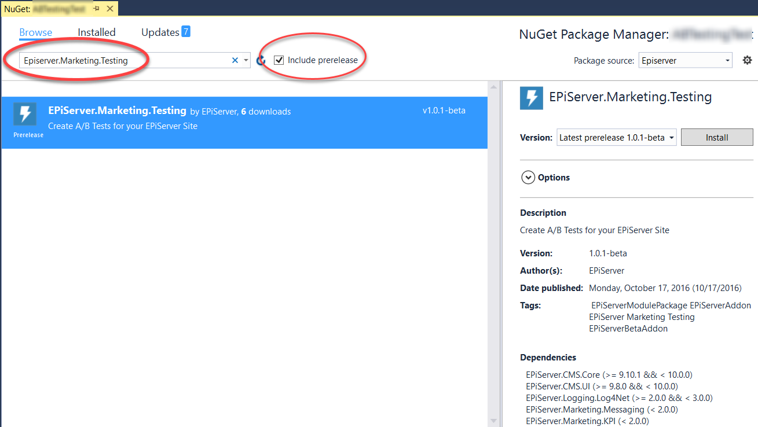Open the Version dropdown showing 1.0.1-beta
The height and width of the screenshot is (427, 758).
pyautogui.click(x=616, y=138)
